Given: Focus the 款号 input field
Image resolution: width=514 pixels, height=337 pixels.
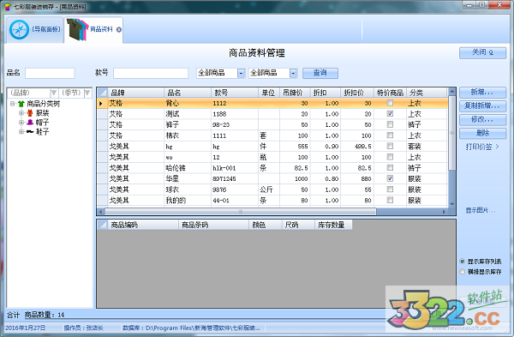Looking at the screenshot, I should pyautogui.click(x=151, y=73).
